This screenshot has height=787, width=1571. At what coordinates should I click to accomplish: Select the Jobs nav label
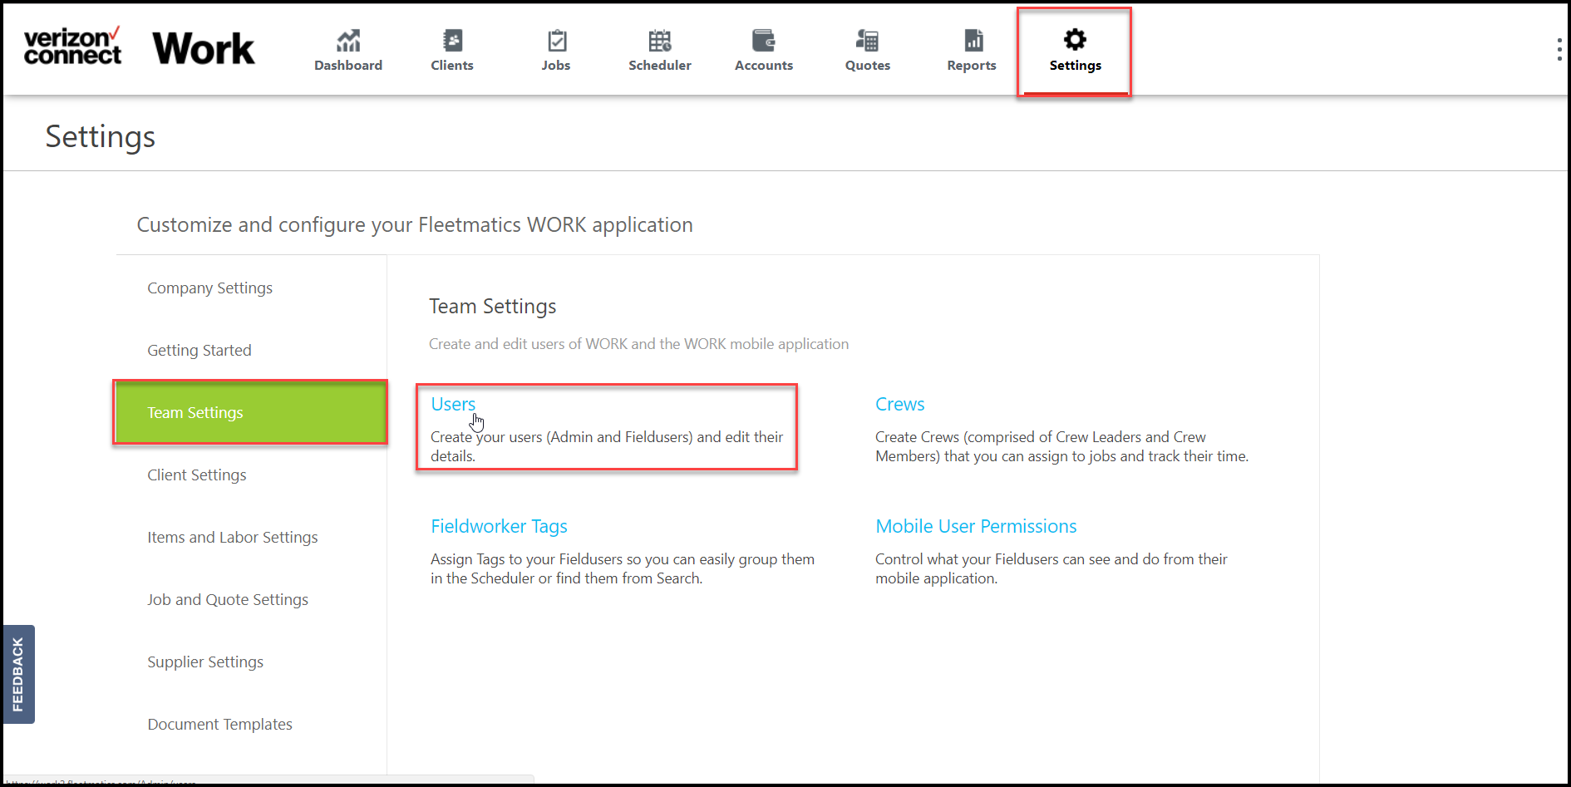coord(556,66)
